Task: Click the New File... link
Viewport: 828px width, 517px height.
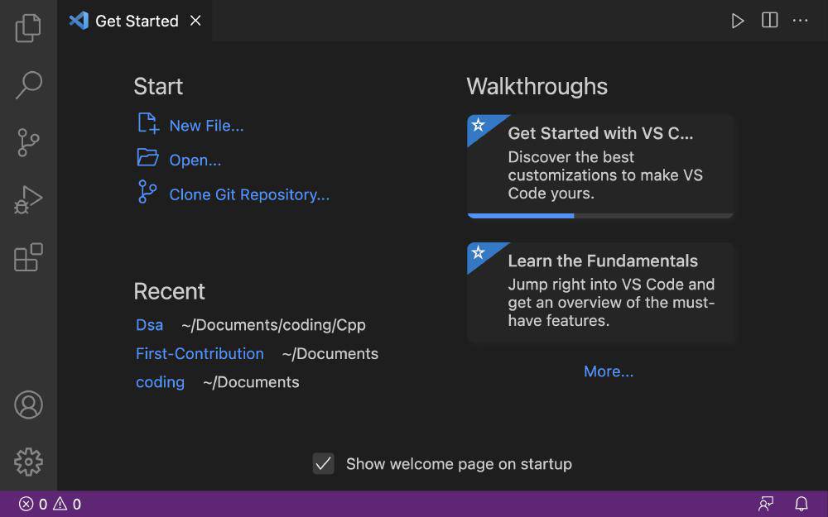Action: pos(206,126)
